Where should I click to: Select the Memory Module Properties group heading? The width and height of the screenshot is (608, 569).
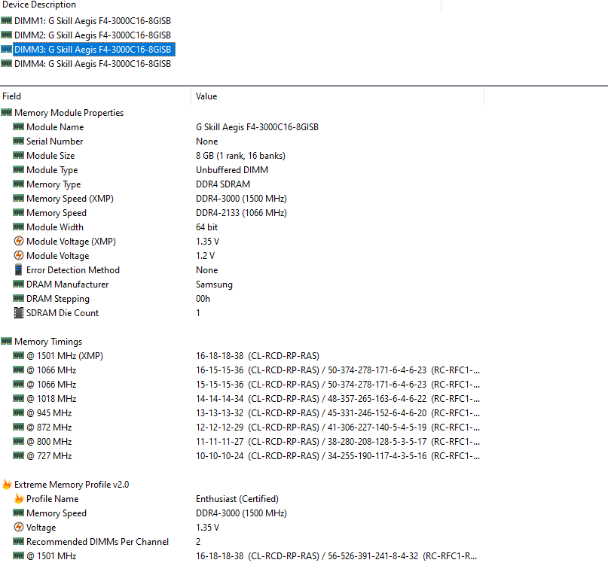(69, 113)
